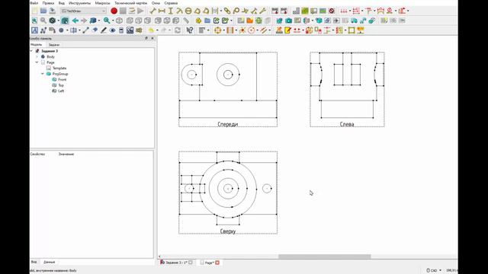
Task: Click the Значение property column header
Action: (x=66, y=154)
